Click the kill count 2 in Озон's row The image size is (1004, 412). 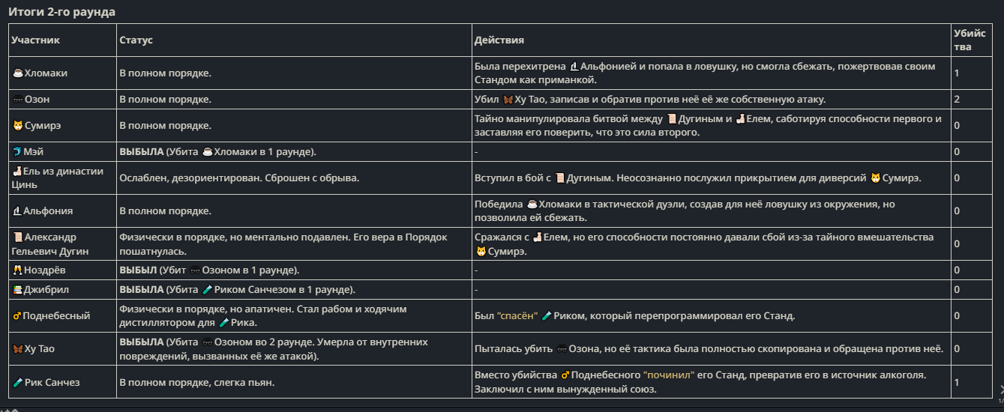[957, 100]
